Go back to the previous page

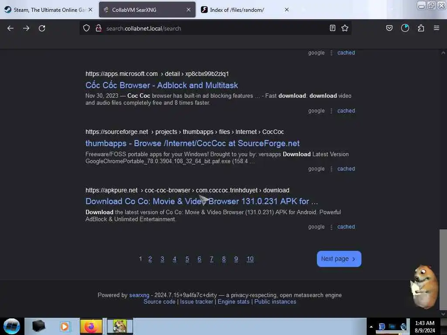point(10,28)
